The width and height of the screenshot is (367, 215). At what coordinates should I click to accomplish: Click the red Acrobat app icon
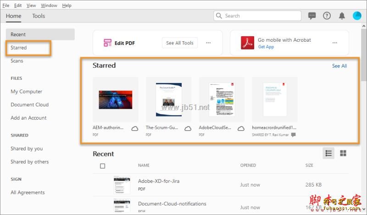pos(247,43)
